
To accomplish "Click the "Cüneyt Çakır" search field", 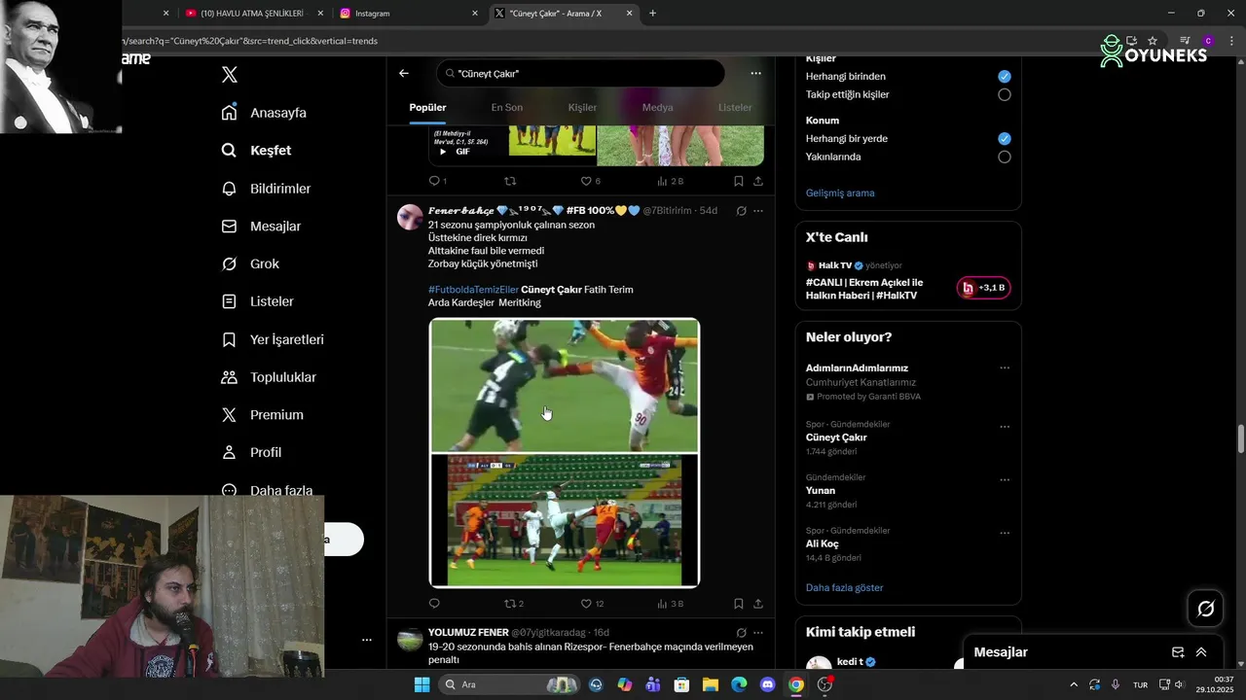I will click(580, 74).
